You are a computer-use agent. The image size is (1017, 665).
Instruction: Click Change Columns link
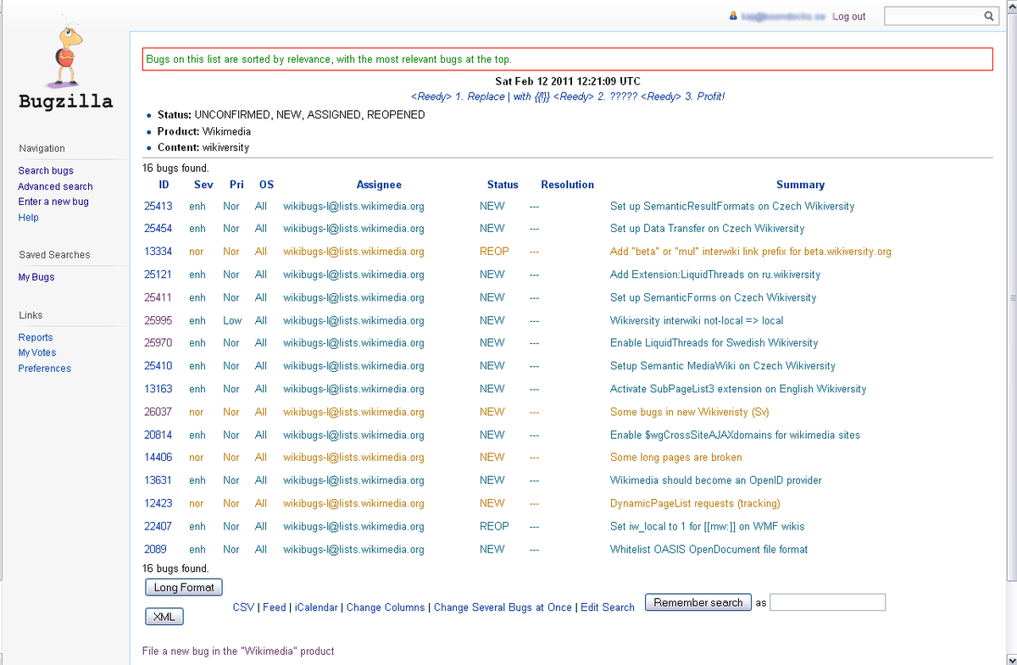pyautogui.click(x=386, y=607)
